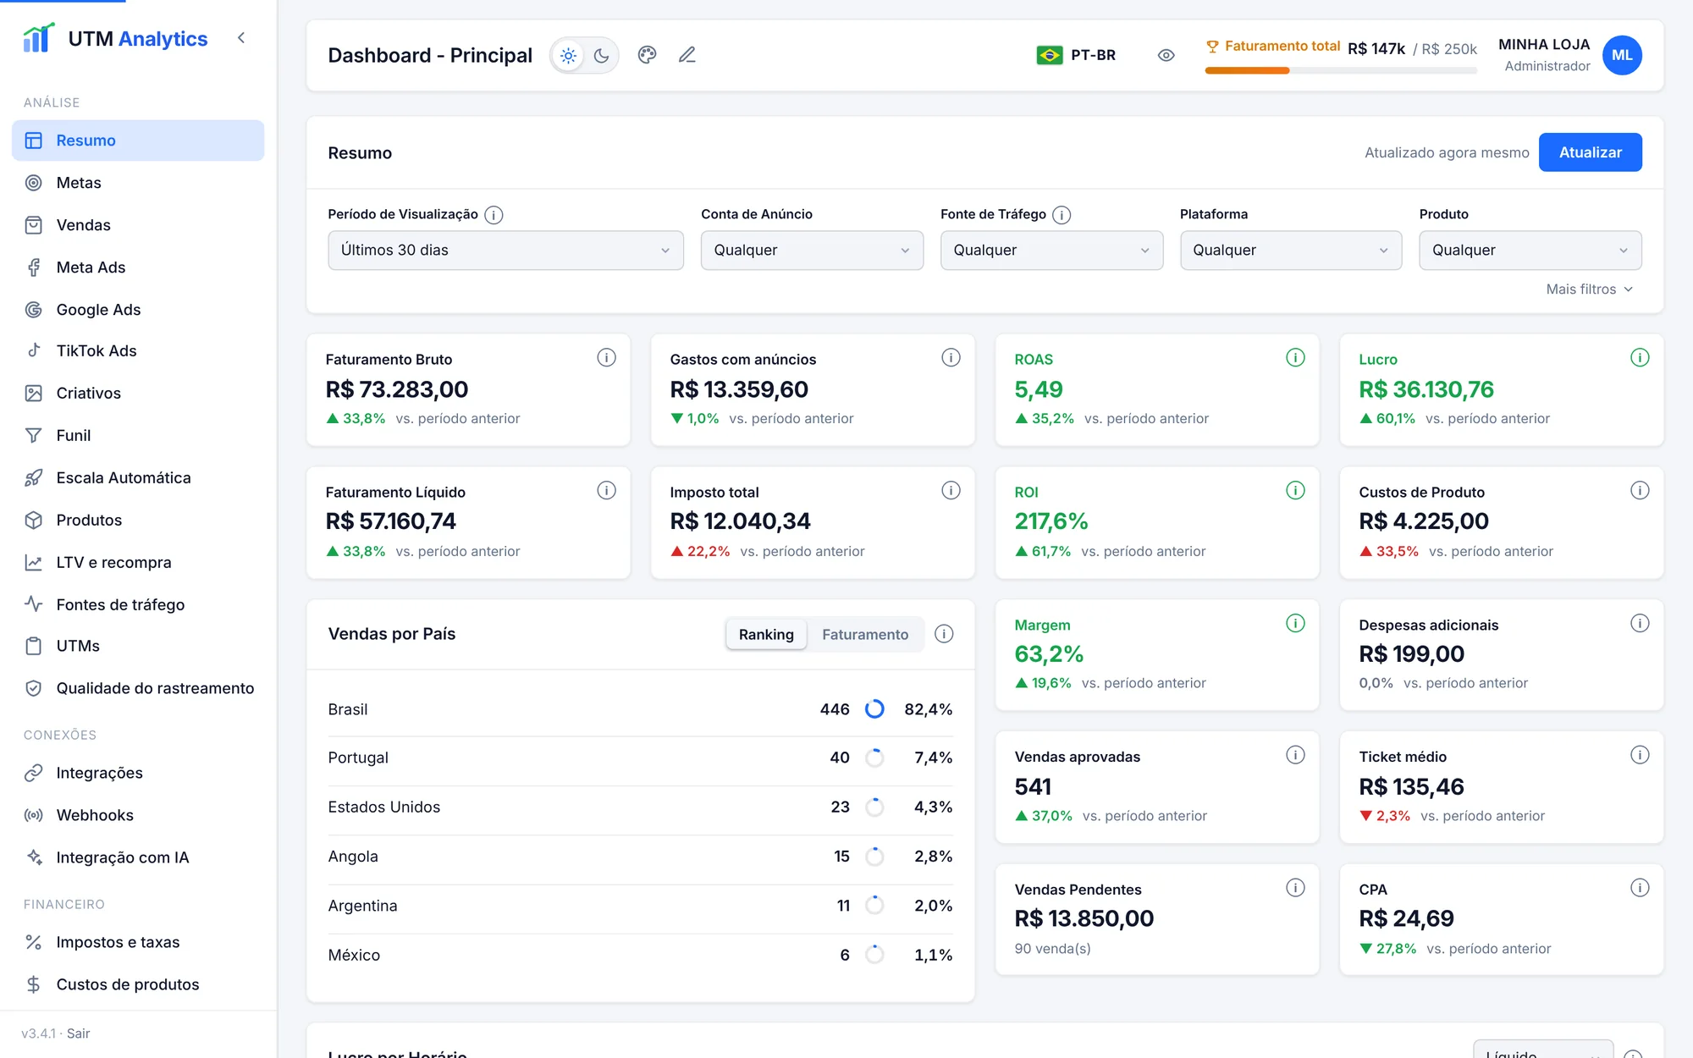Click the Portugal row in country ranking
This screenshot has width=1693, height=1058.
[640, 758]
